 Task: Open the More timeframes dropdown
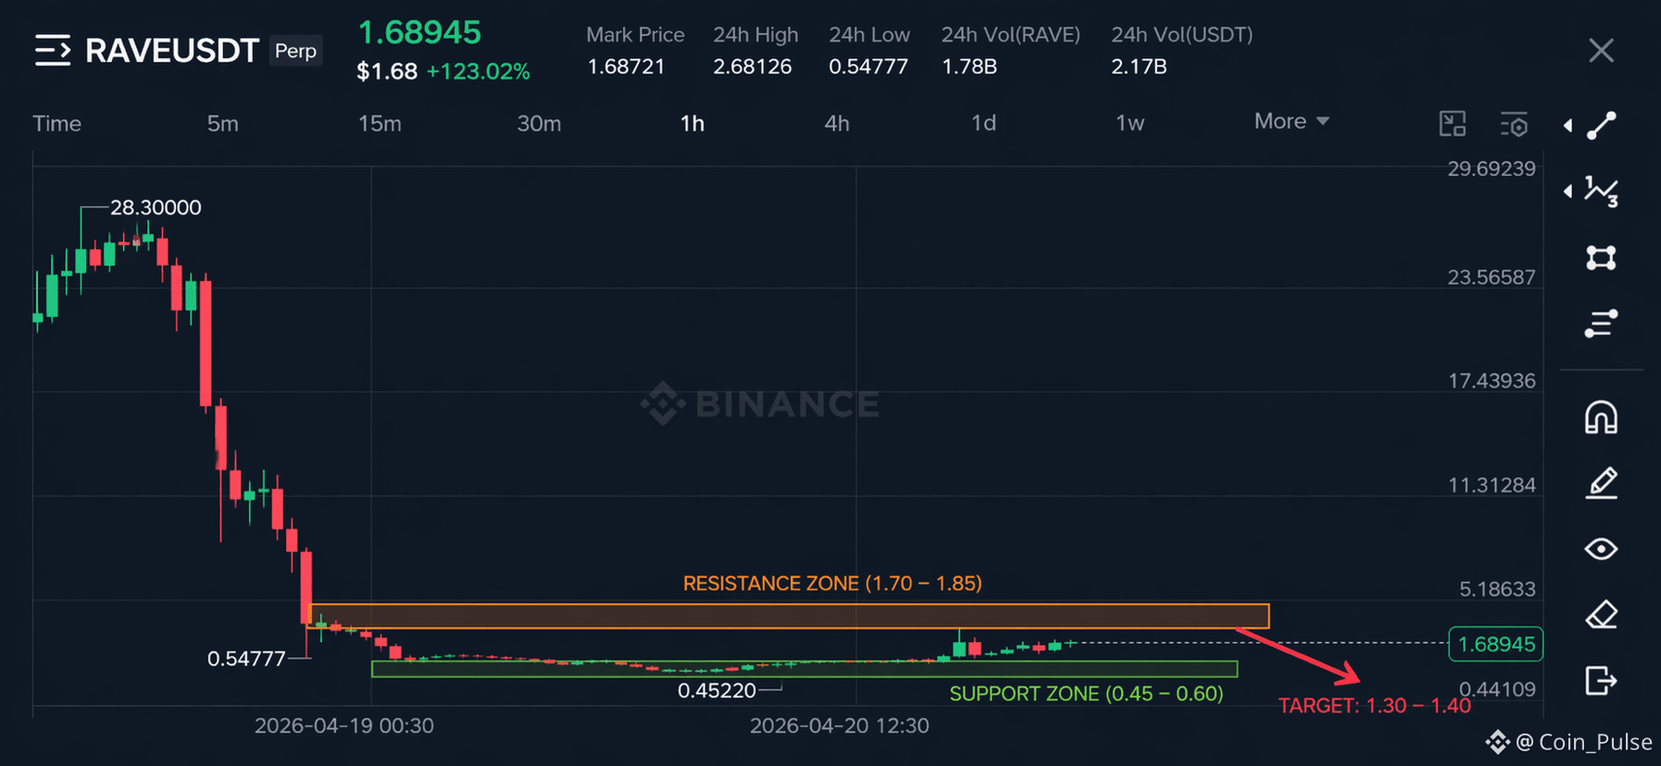click(1292, 121)
